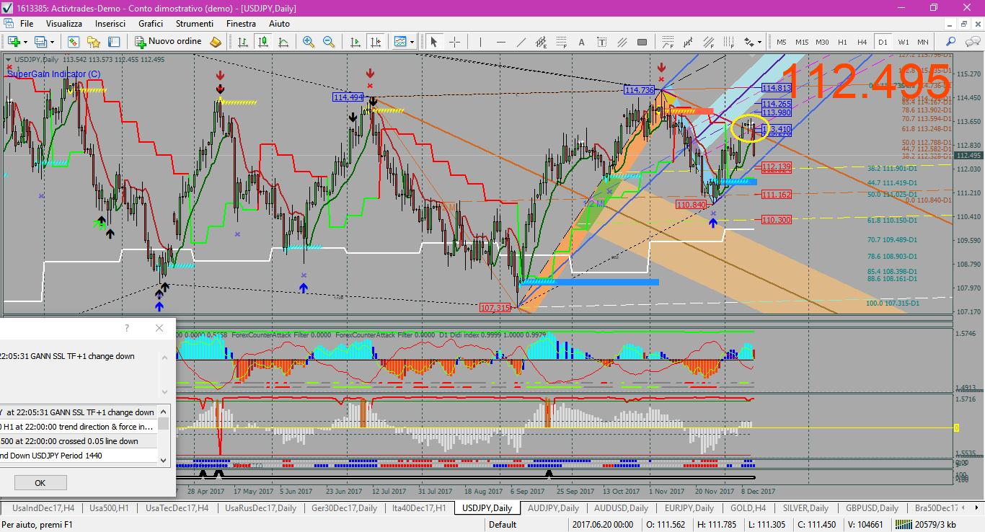Select the crosshair tool

point(454,42)
